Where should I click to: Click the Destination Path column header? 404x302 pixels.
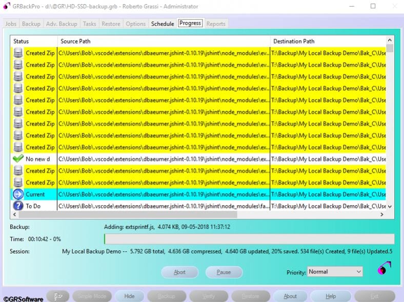(x=328, y=41)
